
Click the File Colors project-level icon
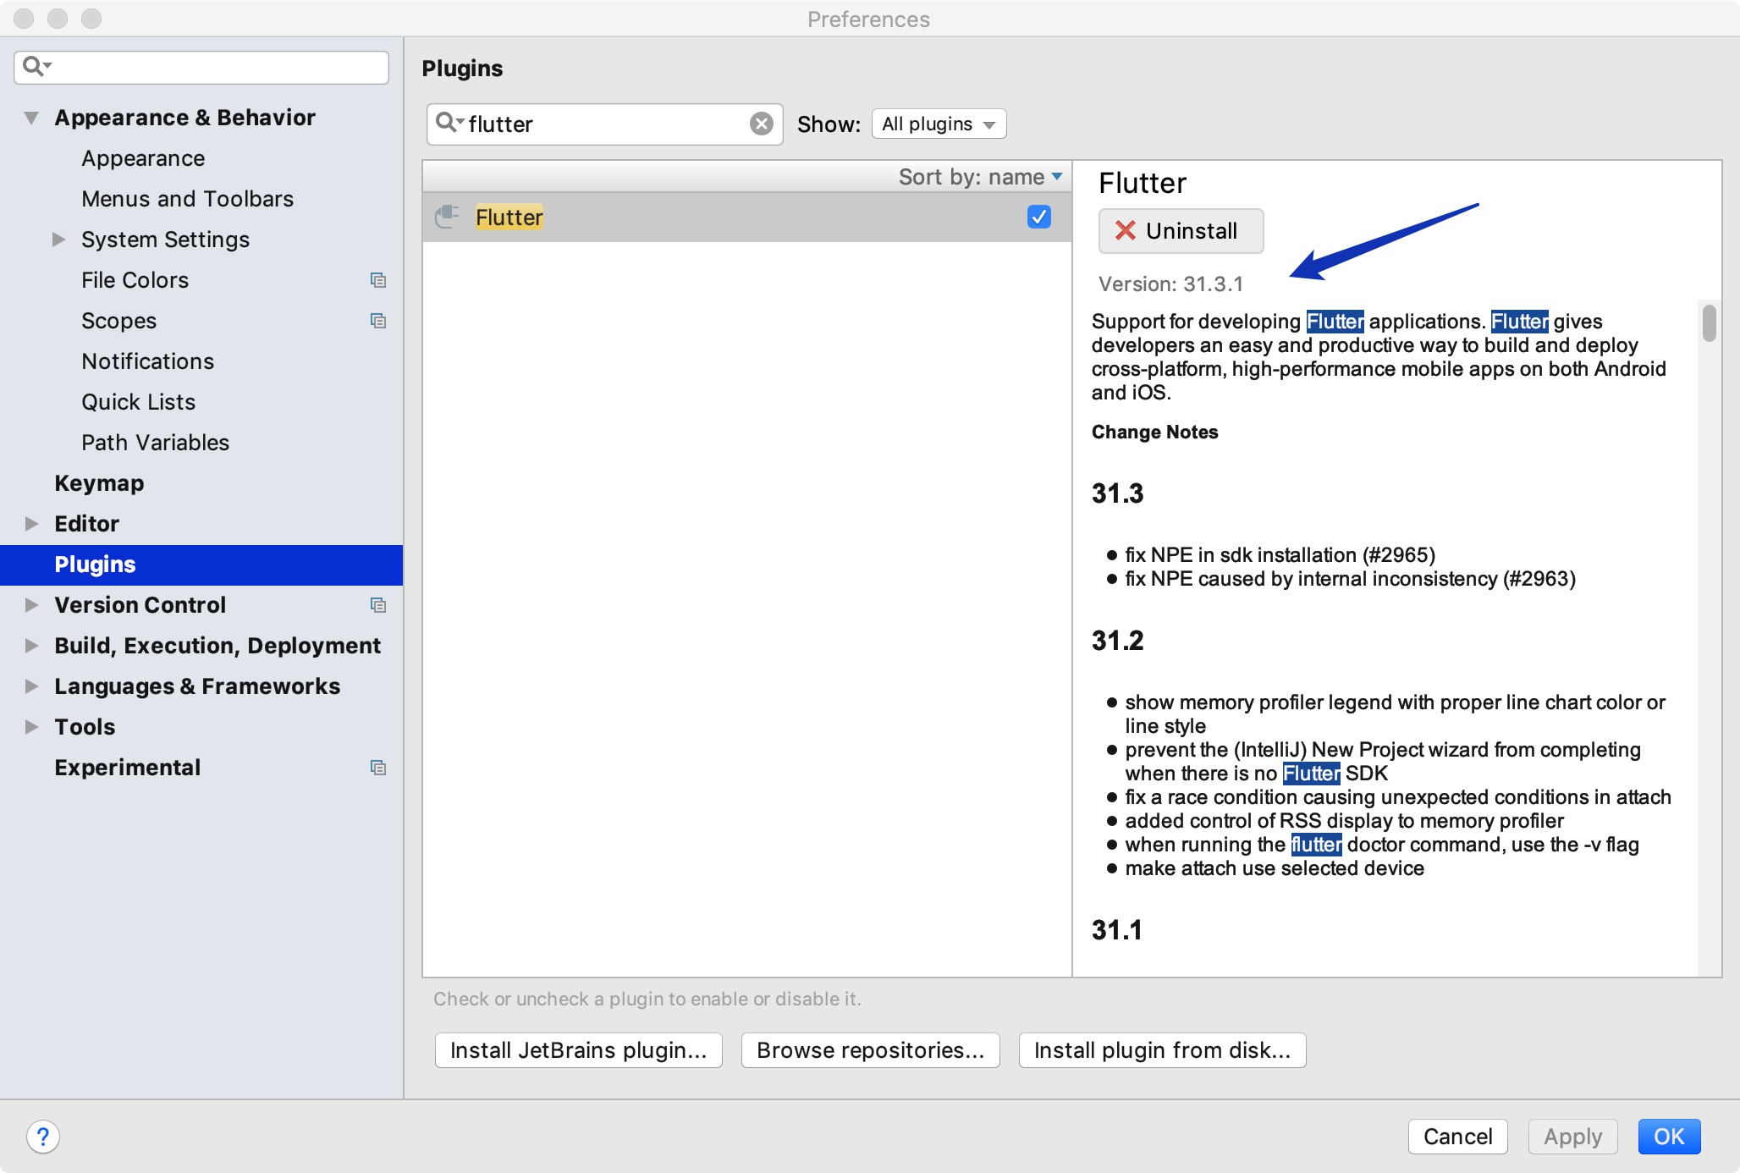coord(378,280)
